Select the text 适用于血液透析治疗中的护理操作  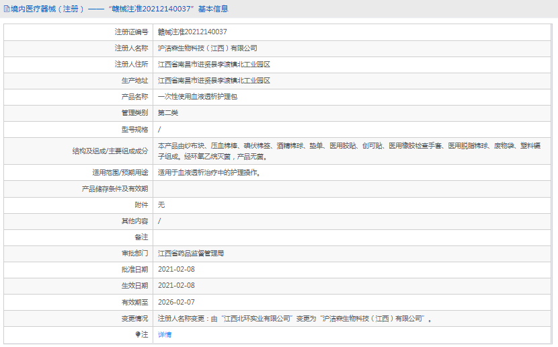(x=209, y=173)
